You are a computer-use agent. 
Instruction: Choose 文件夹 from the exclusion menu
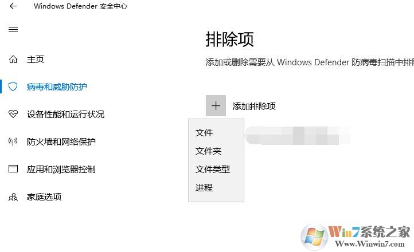click(208, 151)
